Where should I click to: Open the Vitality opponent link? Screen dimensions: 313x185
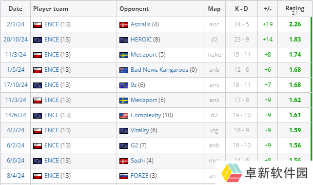click(140, 130)
